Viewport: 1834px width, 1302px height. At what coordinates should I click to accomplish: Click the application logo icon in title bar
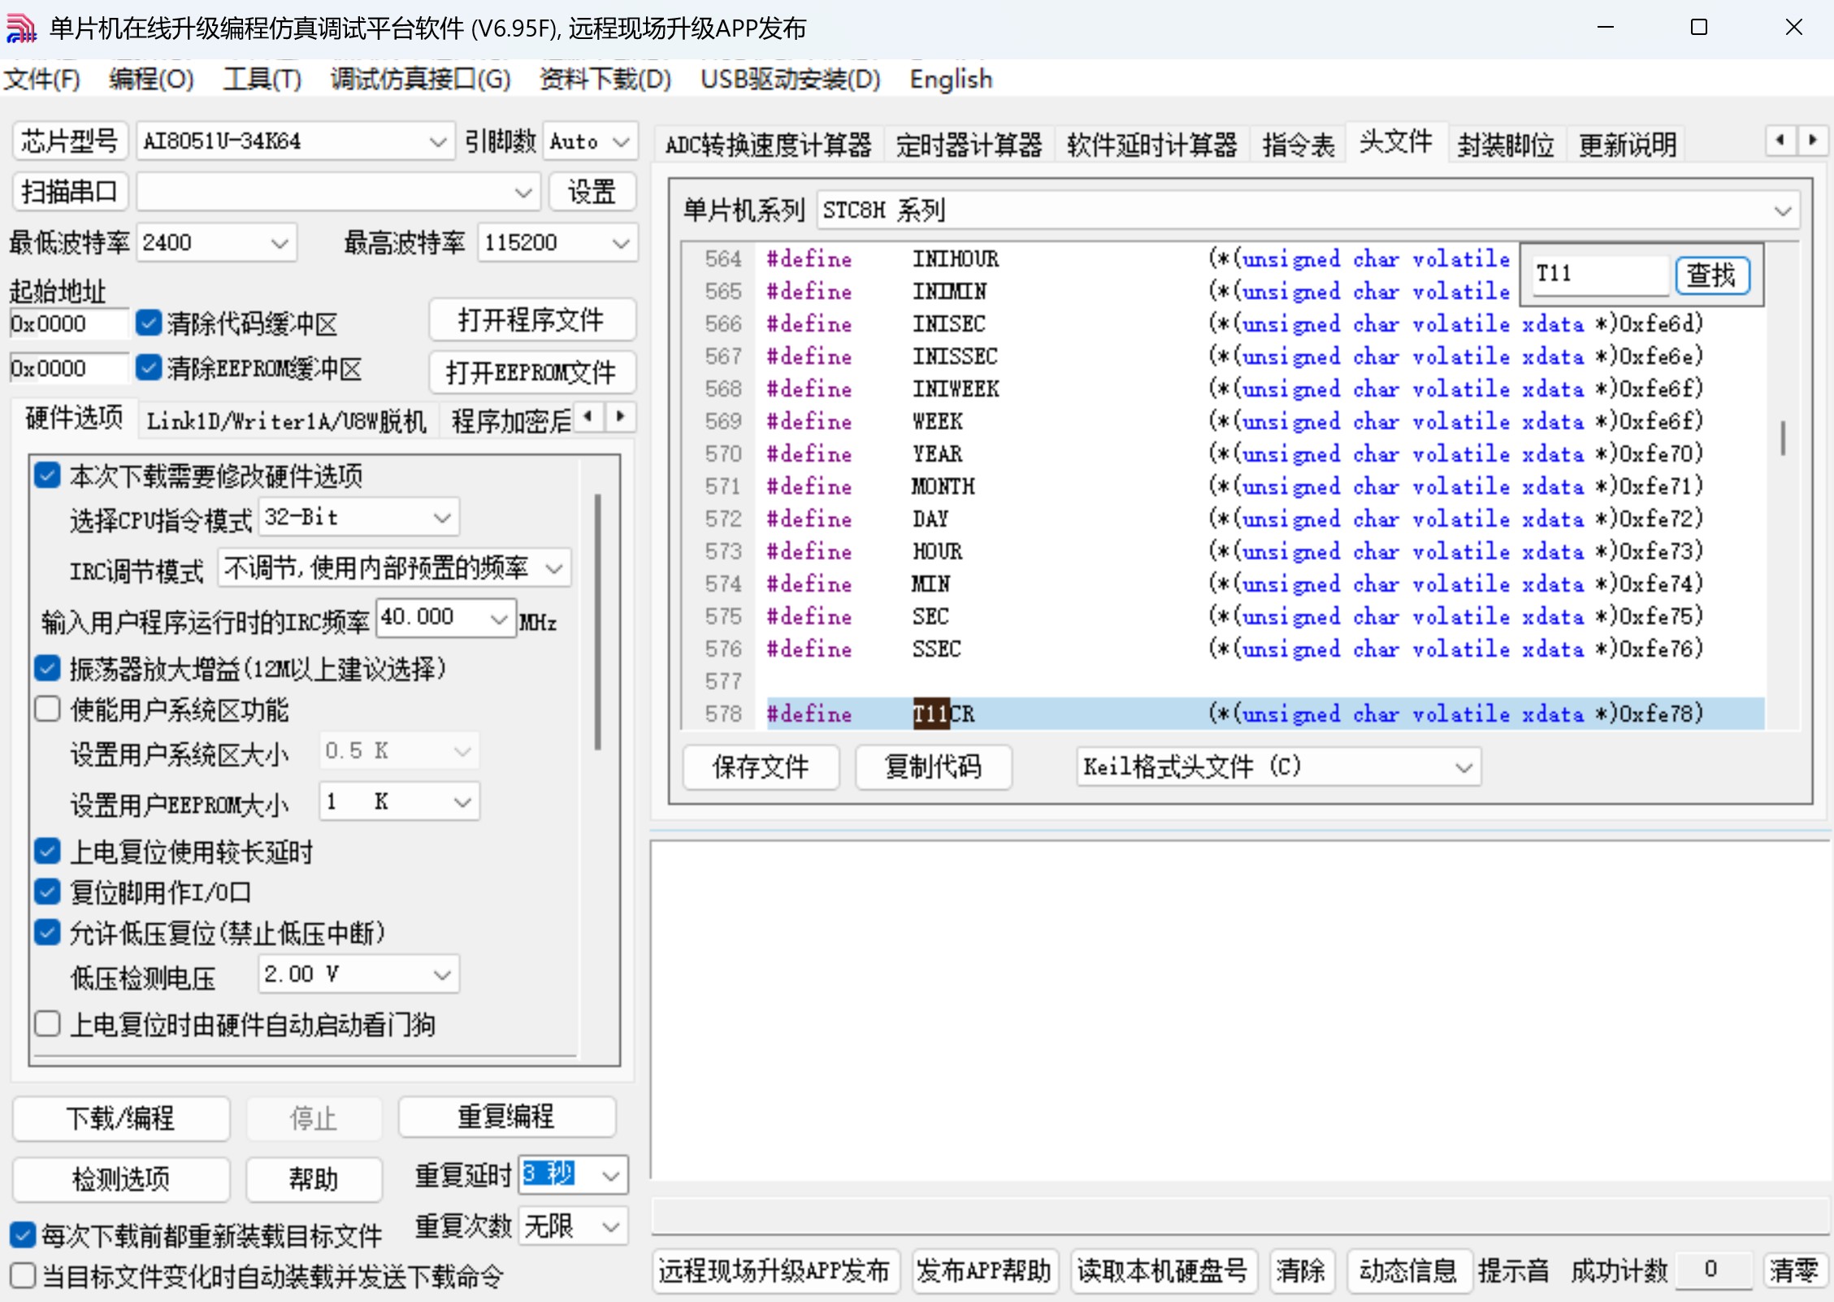coord(22,28)
